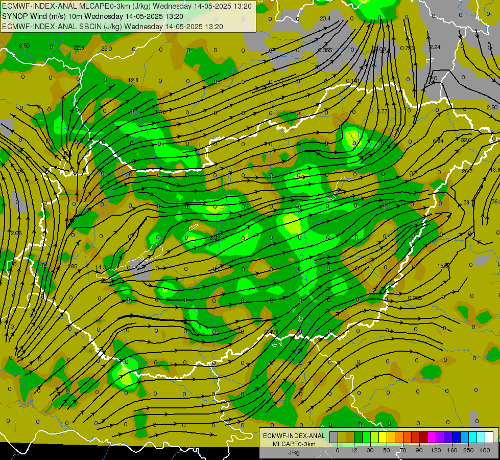Image resolution: width=500 pixels, height=460 pixels.
Task: Click the SYNOP Wind 10m title line
Action: click(93, 16)
